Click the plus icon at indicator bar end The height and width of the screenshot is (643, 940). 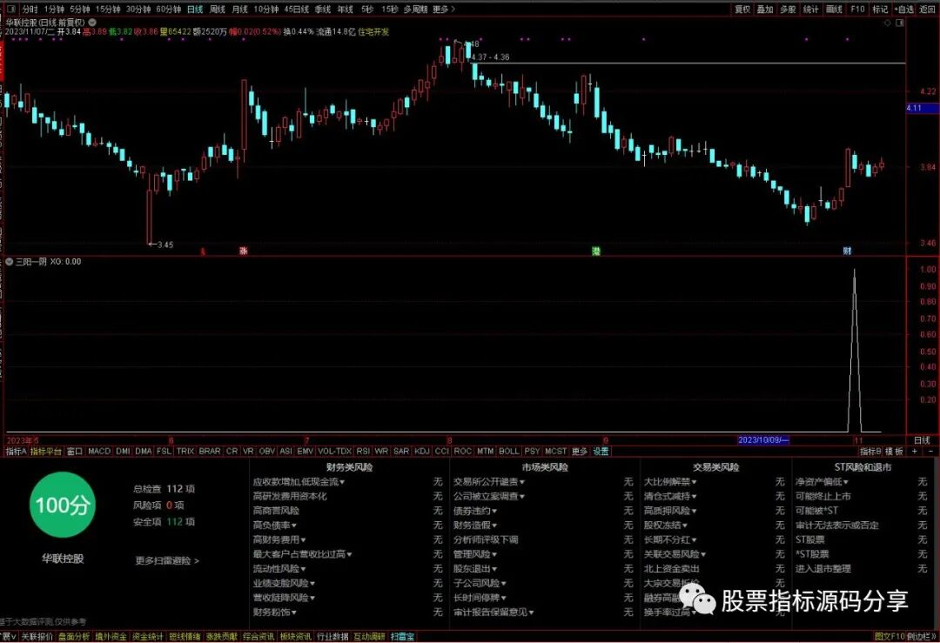[916, 452]
